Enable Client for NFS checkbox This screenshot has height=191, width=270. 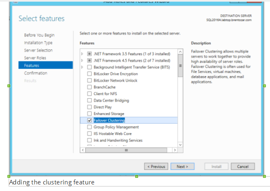(x=89, y=94)
